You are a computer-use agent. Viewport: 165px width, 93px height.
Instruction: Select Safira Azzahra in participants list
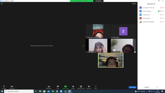tap(151, 18)
